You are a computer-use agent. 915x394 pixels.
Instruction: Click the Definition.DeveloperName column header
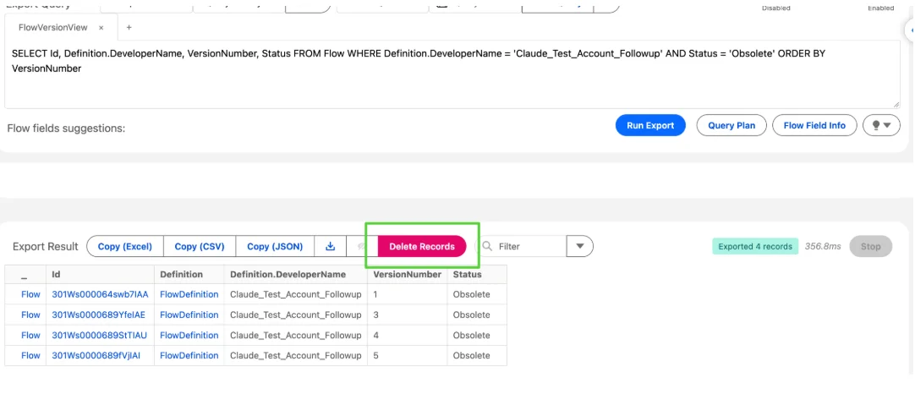(x=296, y=274)
